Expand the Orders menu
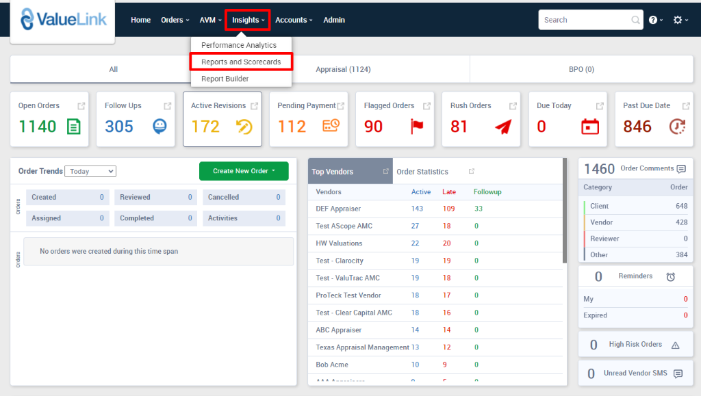The image size is (701, 396). tap(175, 20)
